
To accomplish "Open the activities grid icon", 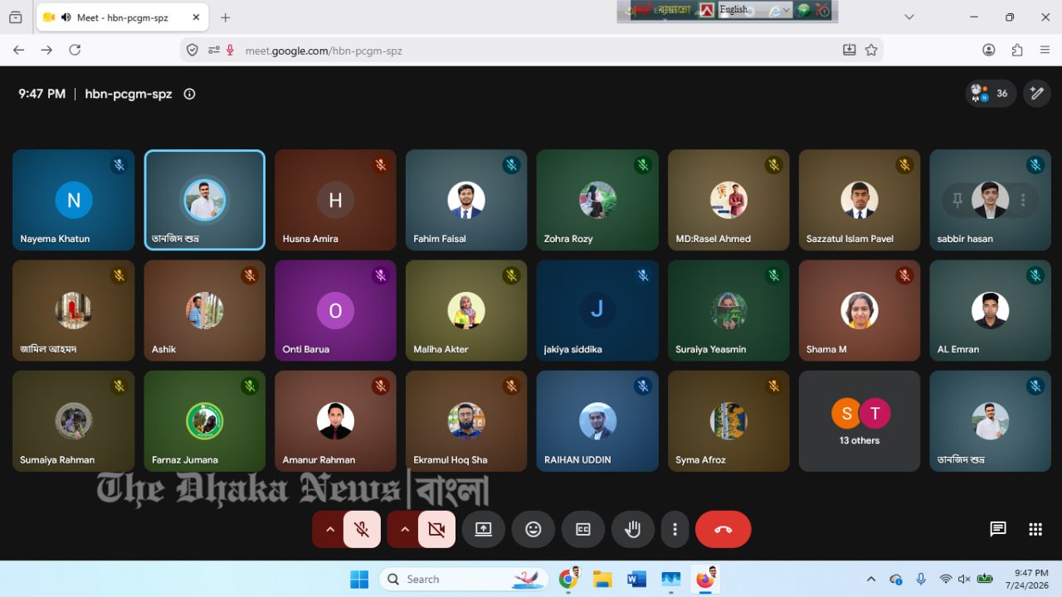I will [x=1035, y=529].
